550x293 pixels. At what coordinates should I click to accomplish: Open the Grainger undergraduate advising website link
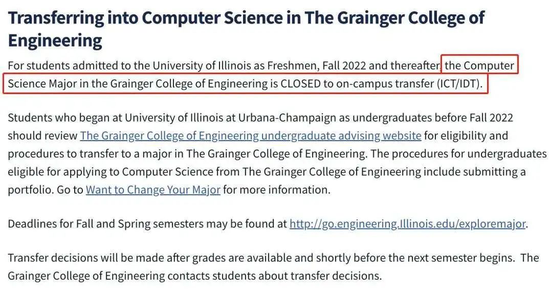pos(251,136)
